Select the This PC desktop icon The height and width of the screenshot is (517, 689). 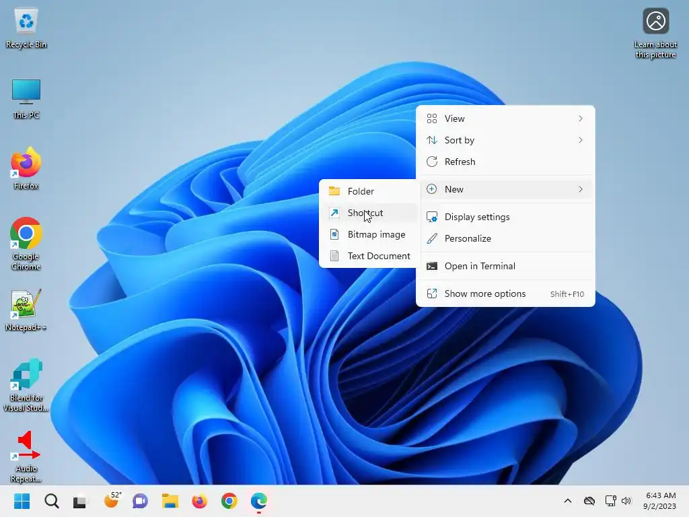26,99
